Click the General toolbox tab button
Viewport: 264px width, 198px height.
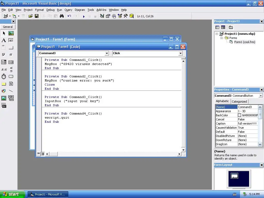coord(7,27)
